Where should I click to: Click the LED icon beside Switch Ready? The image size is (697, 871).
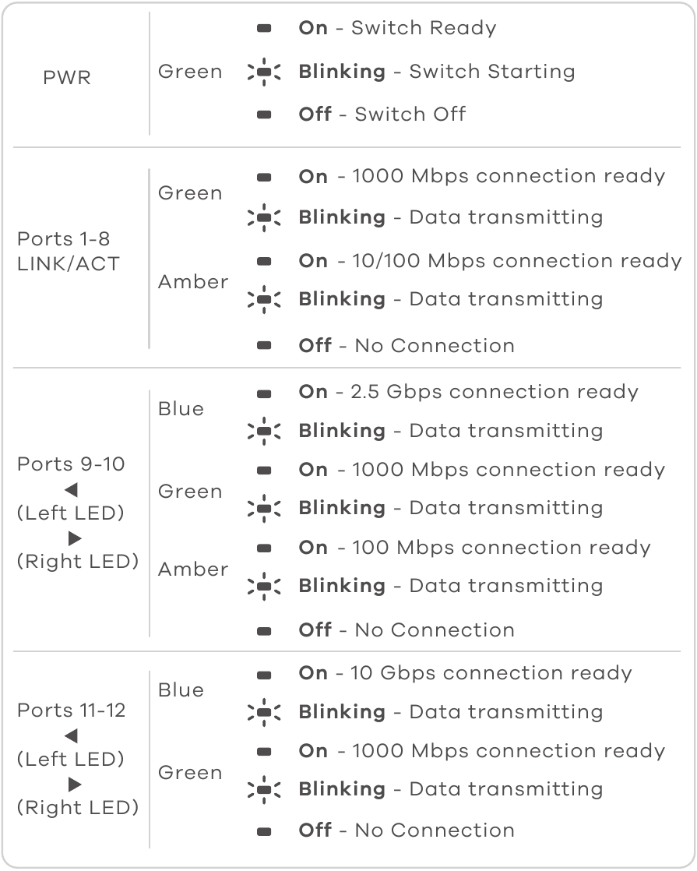pos(264,29)
